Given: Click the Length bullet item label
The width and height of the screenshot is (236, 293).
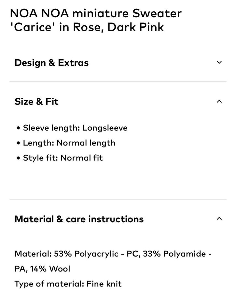Looking at the screenshot, I should (38, 143).
